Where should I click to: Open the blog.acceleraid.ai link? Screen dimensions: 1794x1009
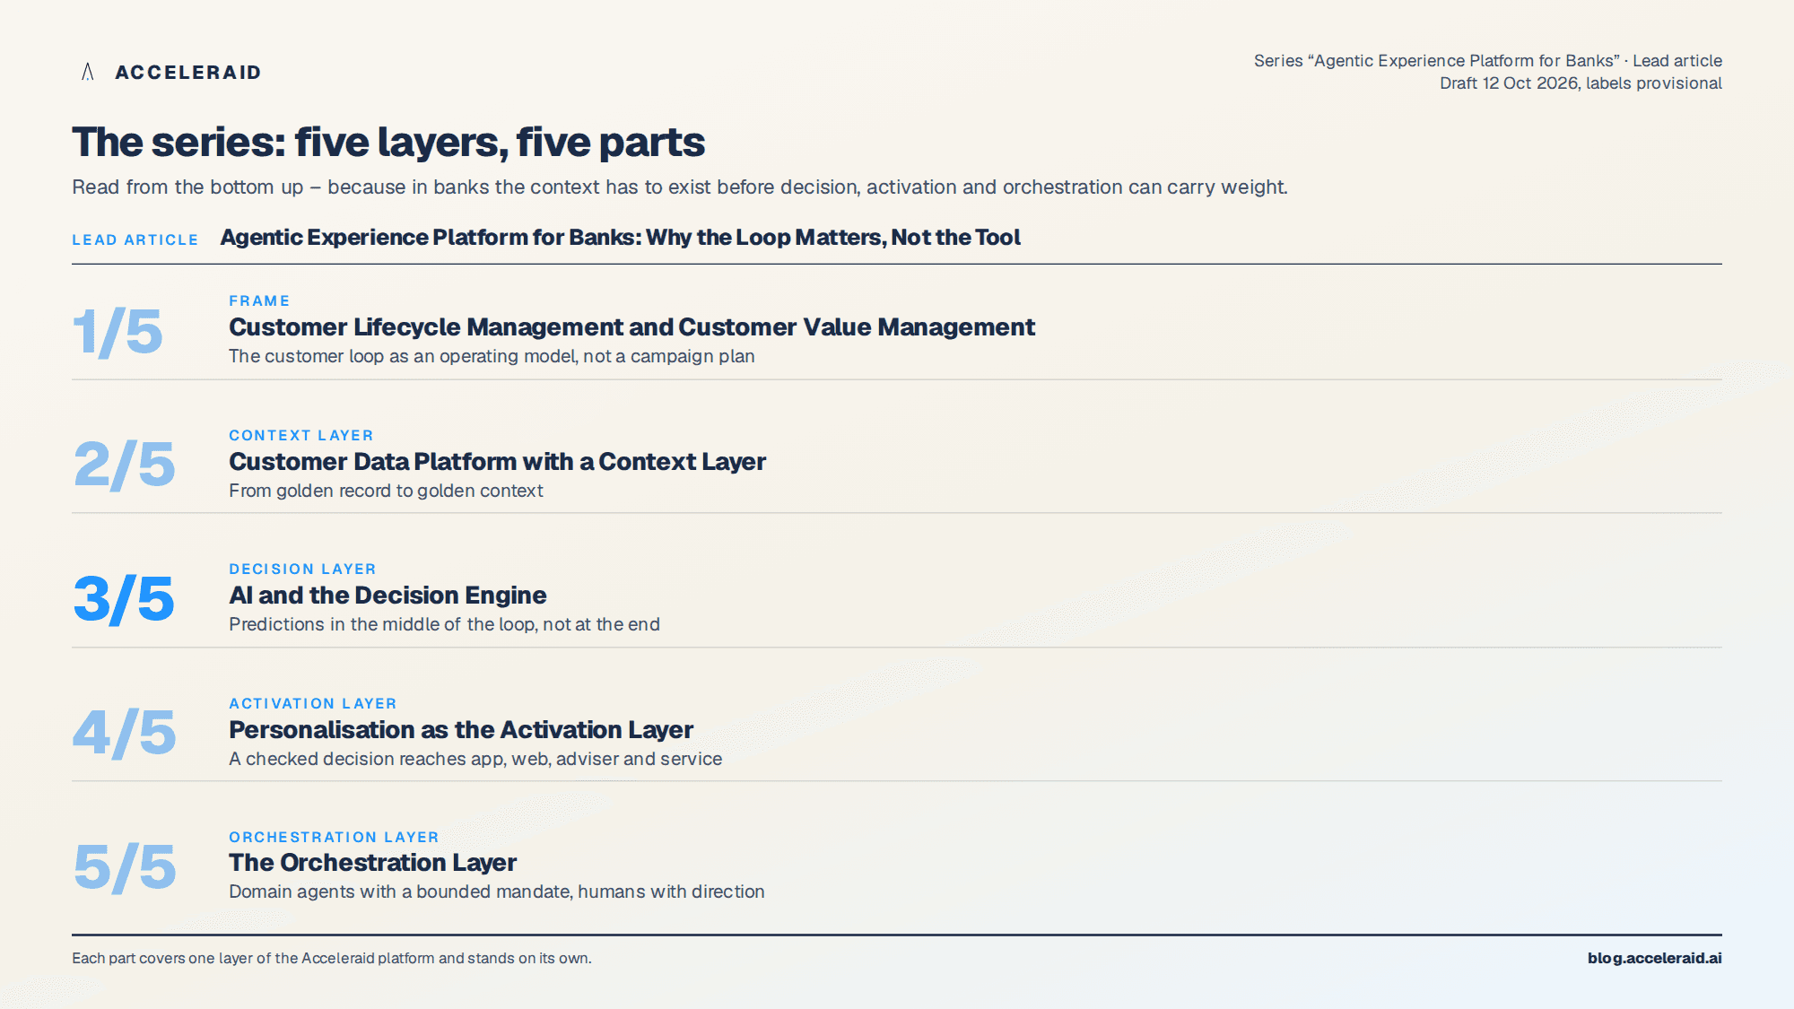pyautogui.click(x=1654, y=958)
